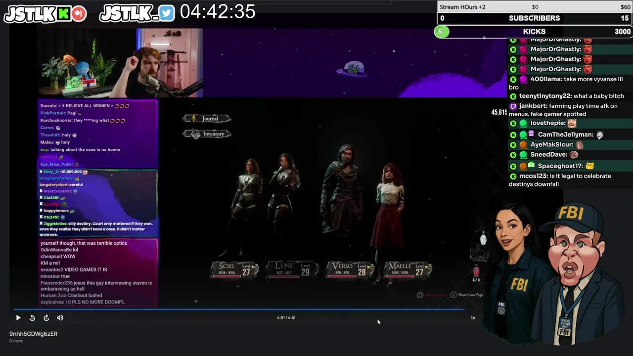Click the username jankbert in chat
The image size is (633, 356).
click(534, 106)
